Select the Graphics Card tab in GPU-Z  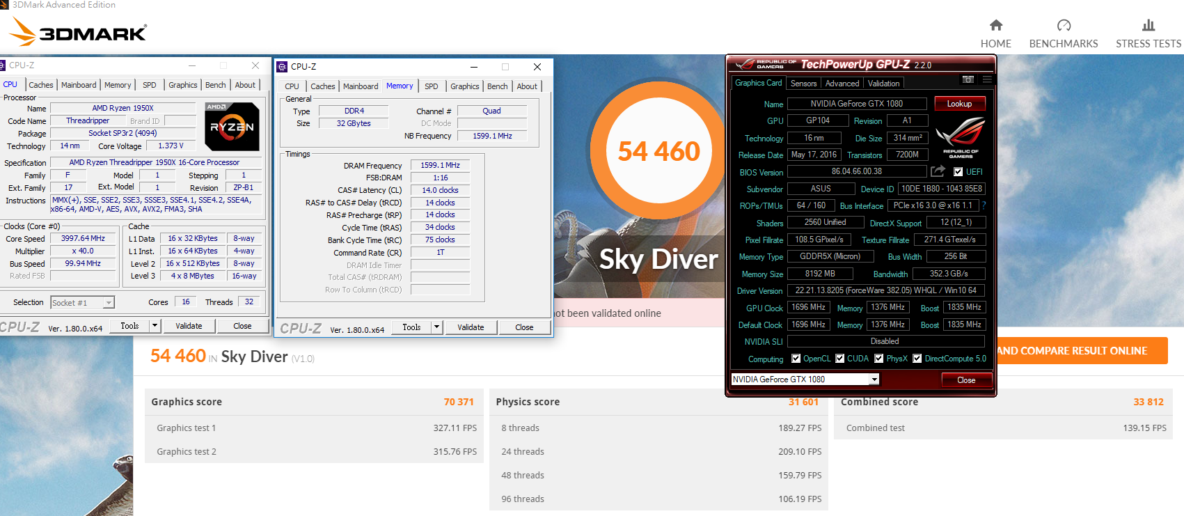click(759, 83)
